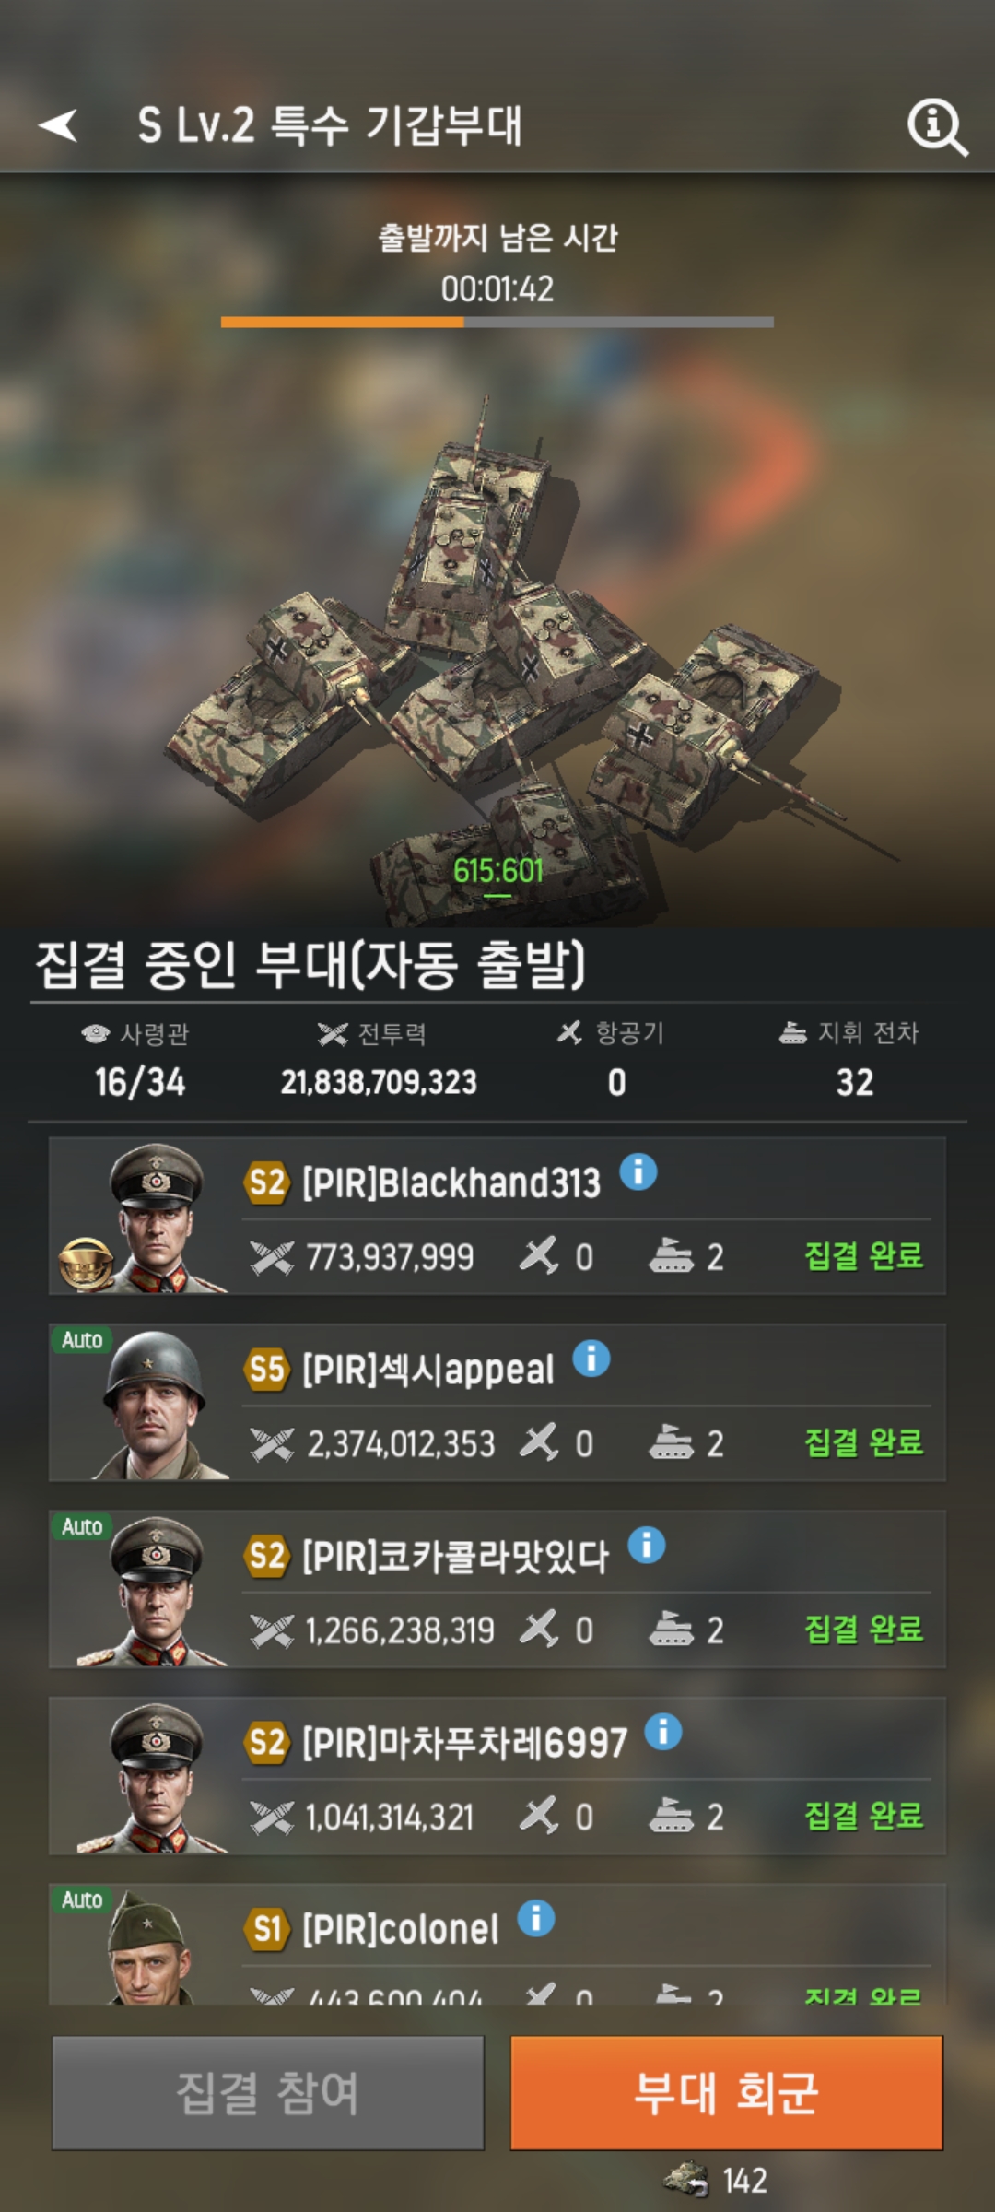Tap the 마차푸차레6997 commander portrait
The height and width of the screenshot is (2212, 995).
[x=155, y=1778]
